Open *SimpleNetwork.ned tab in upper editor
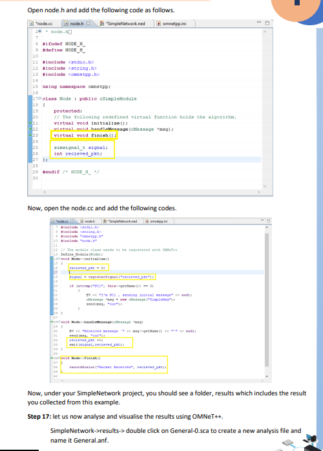This screenshot has height=451, width=323. tap(125, 23)
